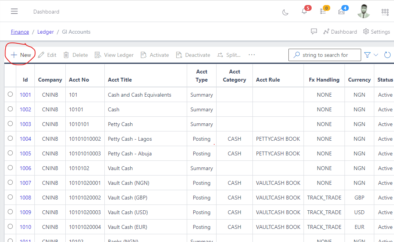Expand the filter dropdown chevron
This screenshot has height=242, width=394.
click(376, 55)
